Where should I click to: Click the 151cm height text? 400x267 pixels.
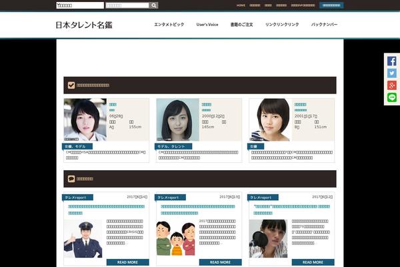coord(321,127)
